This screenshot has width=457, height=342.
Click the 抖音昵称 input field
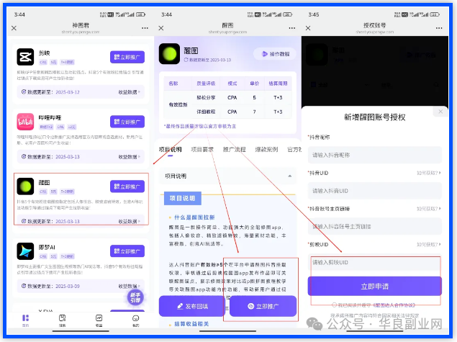[374, 155]
